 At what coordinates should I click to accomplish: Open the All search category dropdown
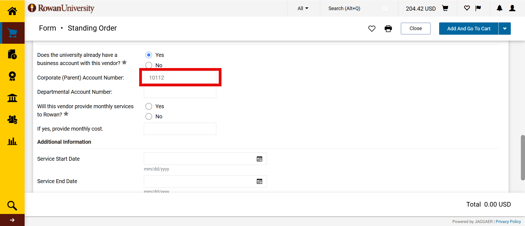coord(303,8)
